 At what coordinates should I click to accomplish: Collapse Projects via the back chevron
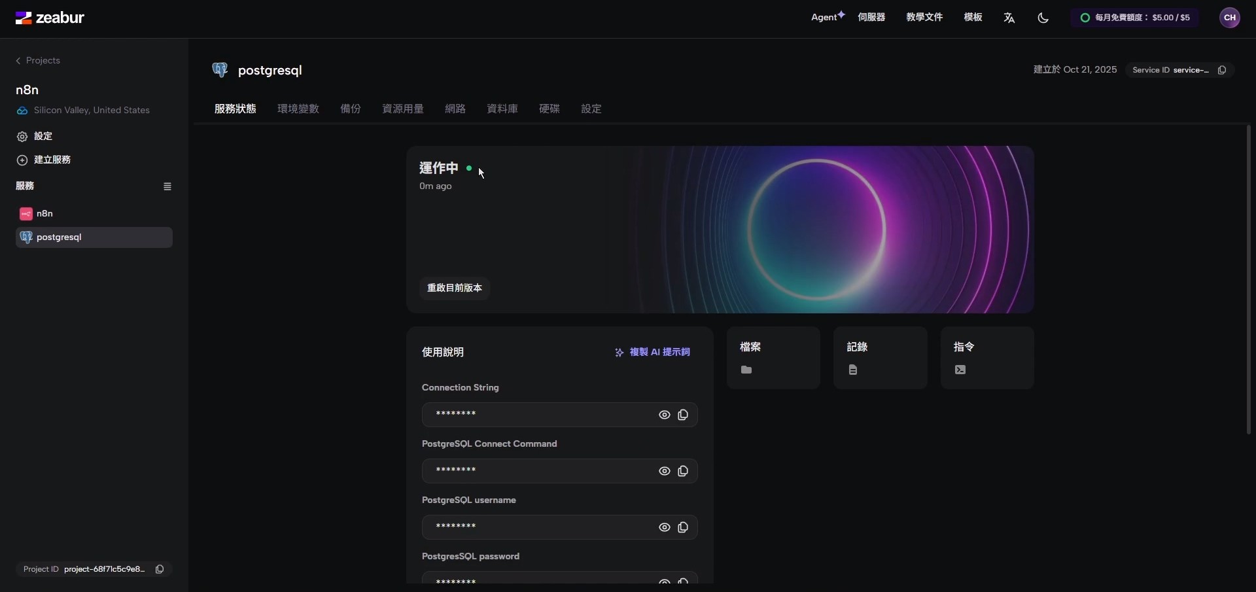[x=18, y=60]
